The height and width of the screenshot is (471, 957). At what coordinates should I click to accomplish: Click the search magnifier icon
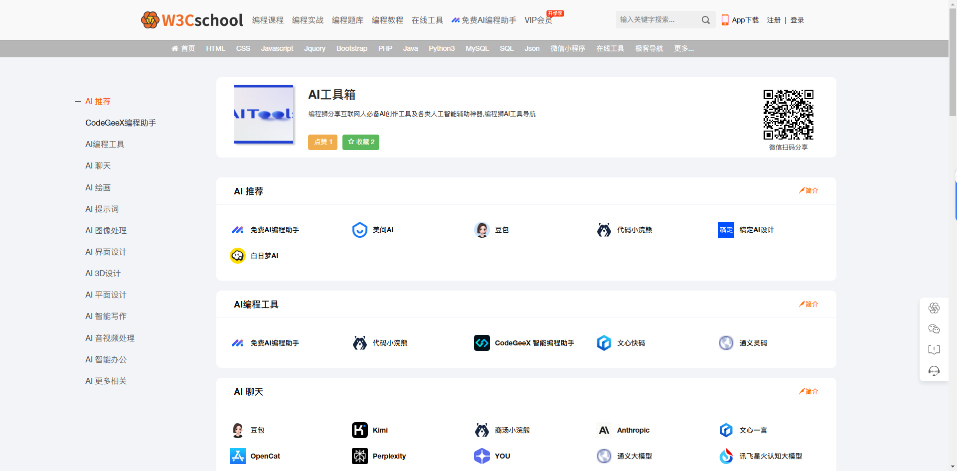click(706, 20)
